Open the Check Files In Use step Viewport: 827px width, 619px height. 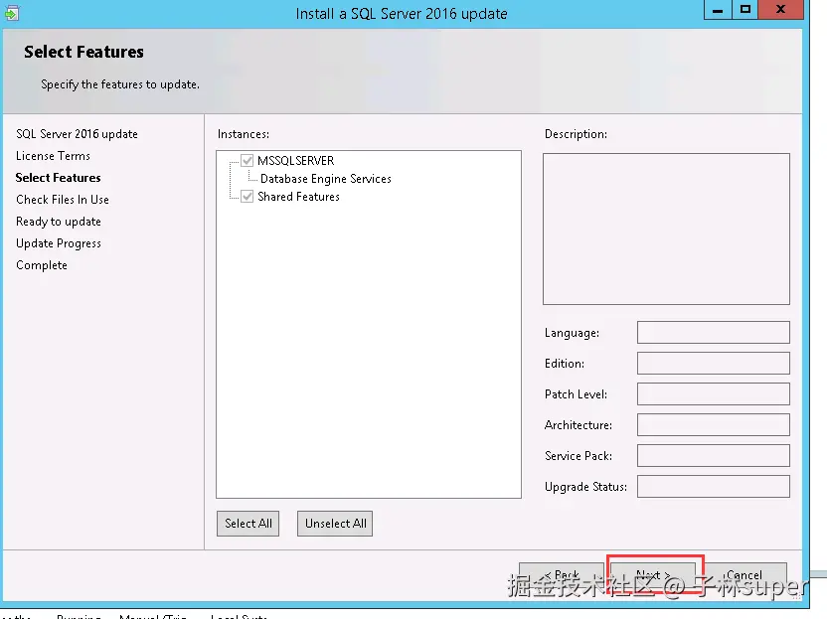(x=63, y=200)
